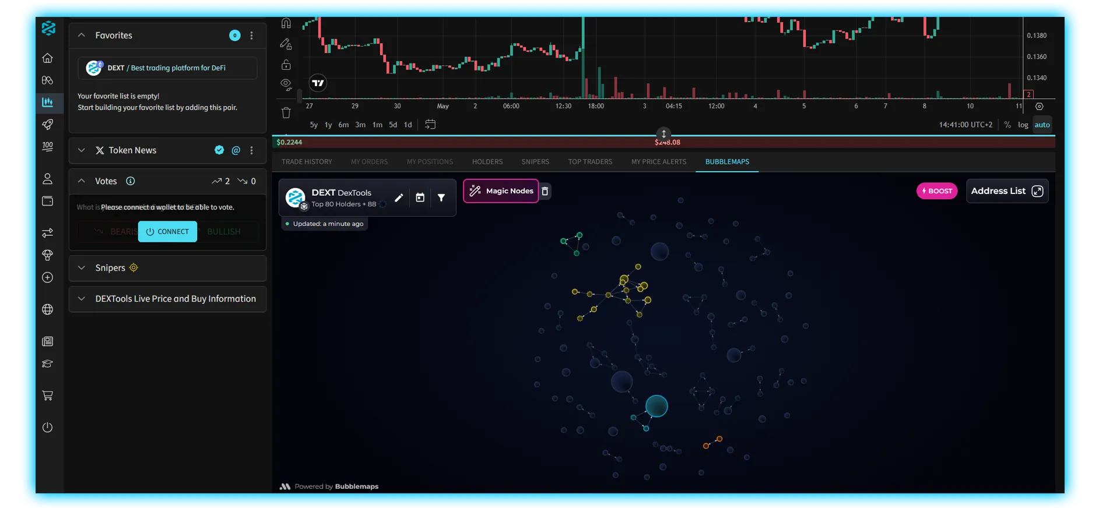This screenshot has height=512, width=1106.
Task: Open the binoculars pair explorer icon
Action: pyautogui.click(x=48, y=80)
